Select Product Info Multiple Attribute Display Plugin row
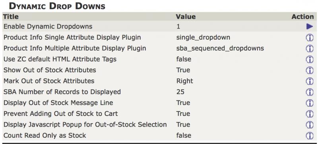 (159, 48)
